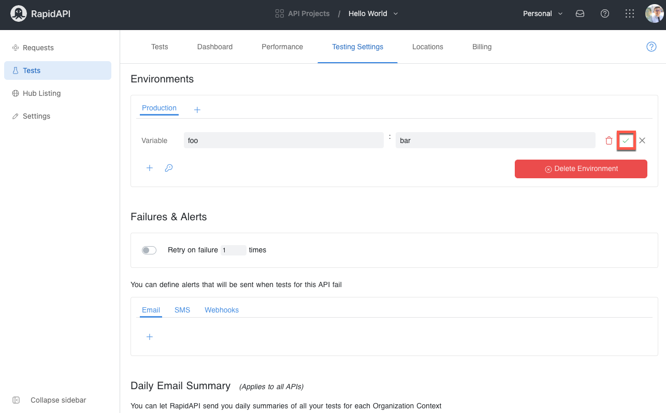Image resolution: width=666 pixels, height=413 pixels.
Task: Delete the foo variable with trash icon
Action: [609, 140]
